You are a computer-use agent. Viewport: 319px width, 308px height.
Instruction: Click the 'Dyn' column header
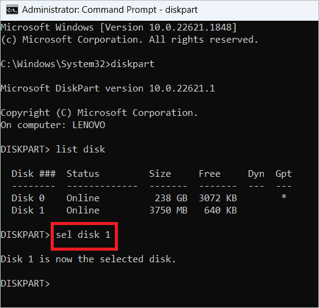pos(256,174)
